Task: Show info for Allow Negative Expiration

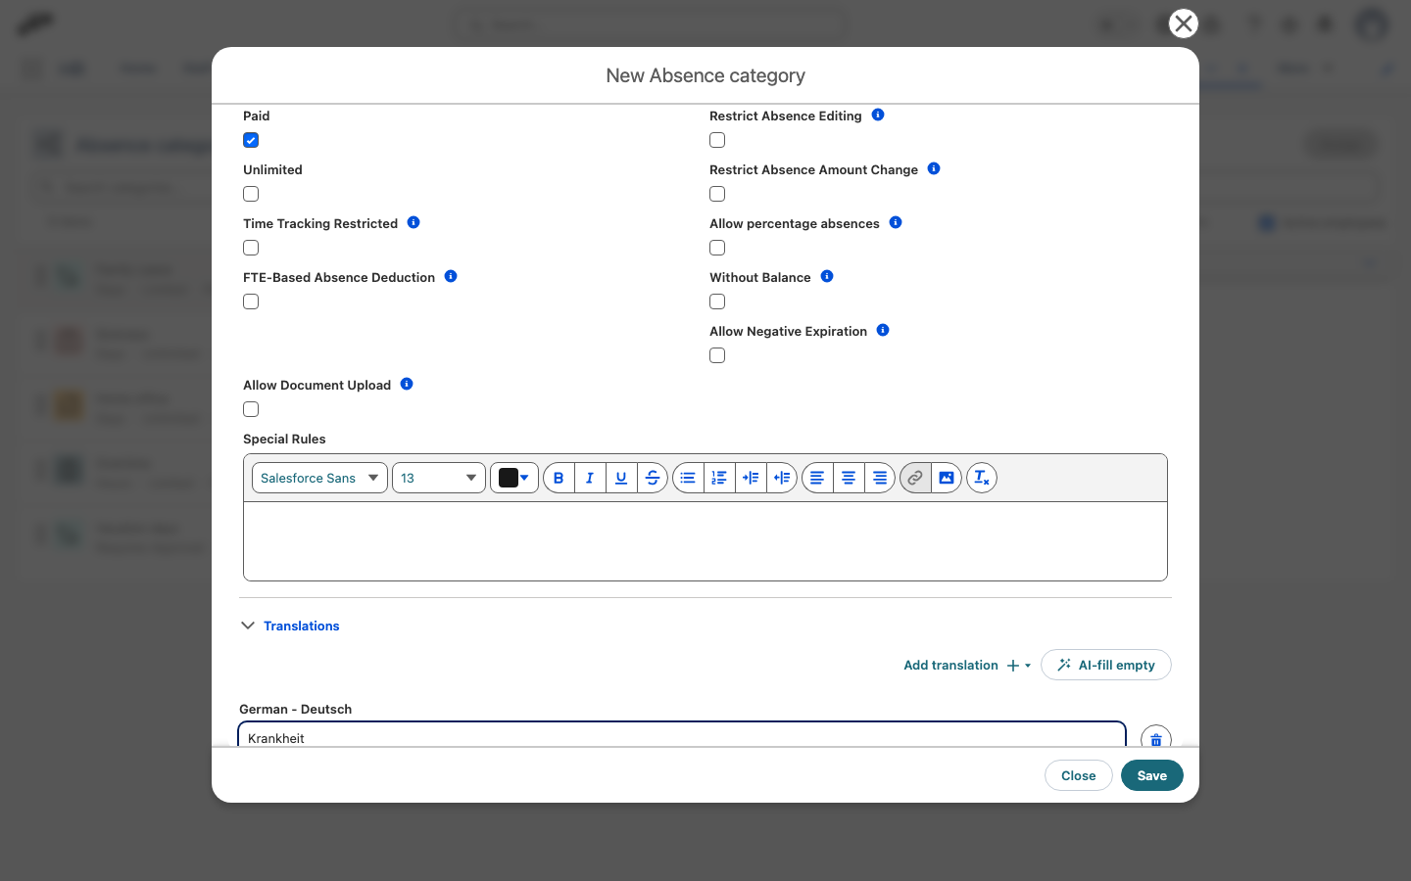Action: [x=883, y=330]
